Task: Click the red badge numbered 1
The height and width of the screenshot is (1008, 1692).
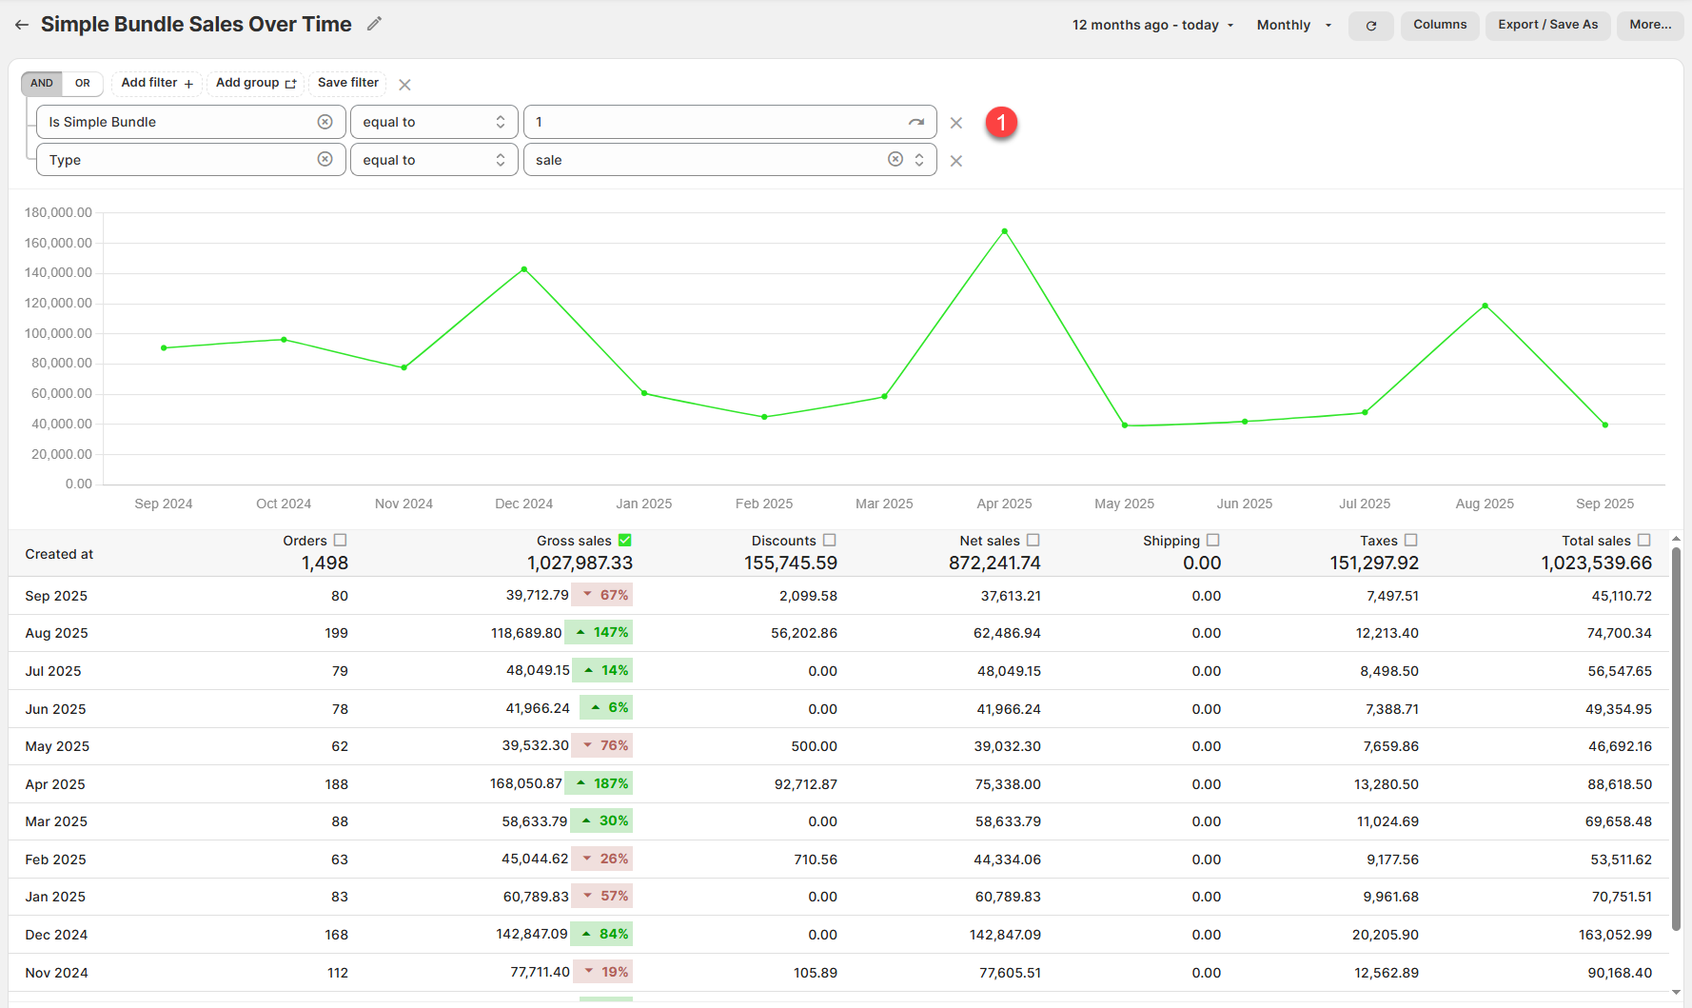Action: tap(1001, 122)
